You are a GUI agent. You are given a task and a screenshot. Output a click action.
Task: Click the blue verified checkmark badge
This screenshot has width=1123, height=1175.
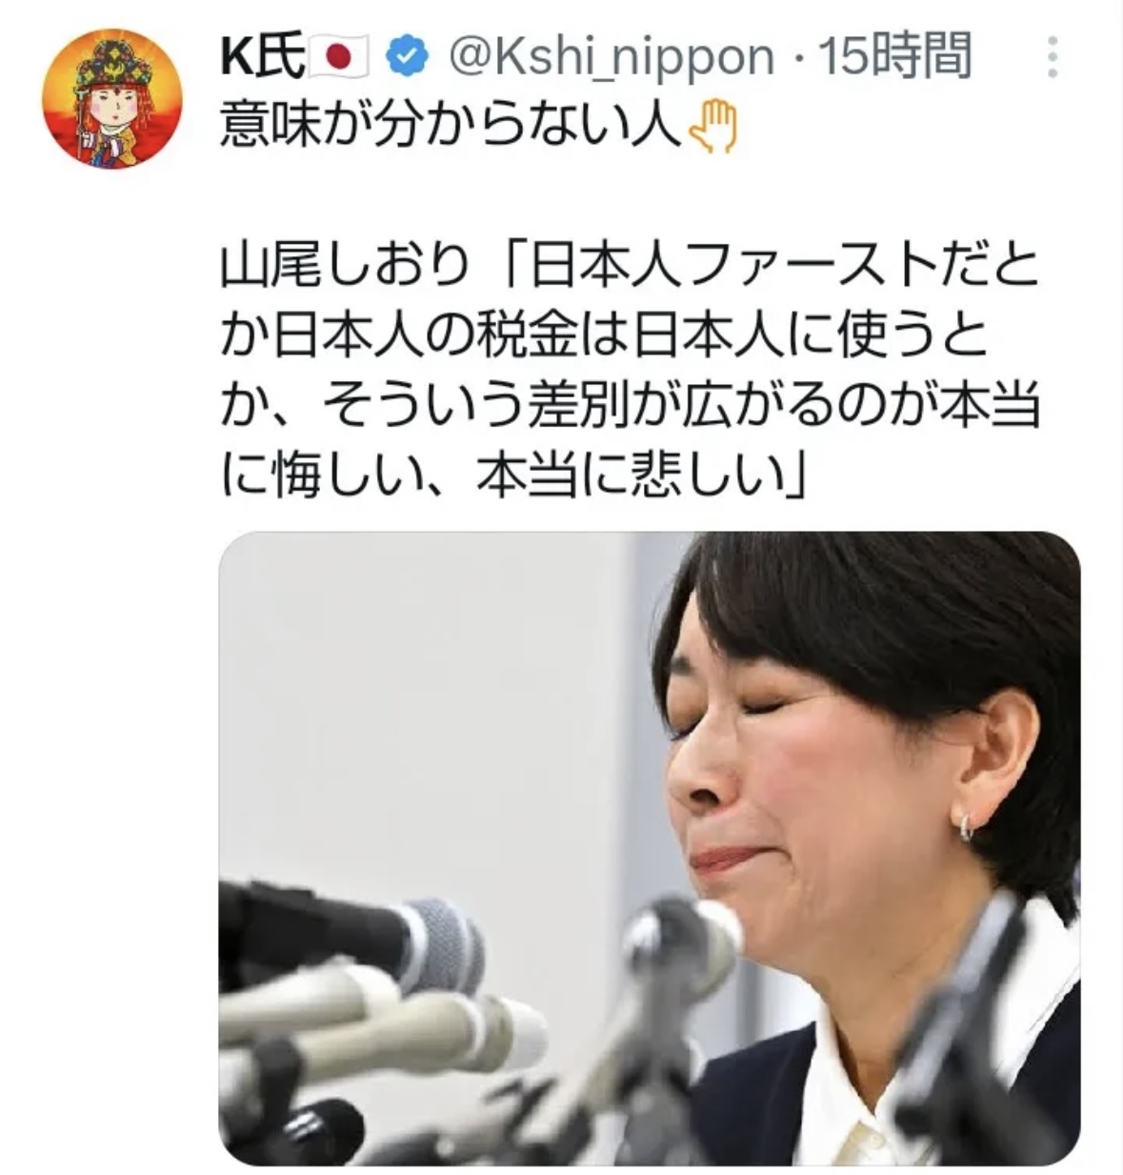(x=407, y=58)
